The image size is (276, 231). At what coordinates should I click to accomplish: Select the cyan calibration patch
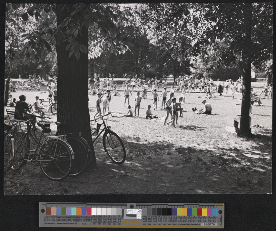tap(214, 211)
